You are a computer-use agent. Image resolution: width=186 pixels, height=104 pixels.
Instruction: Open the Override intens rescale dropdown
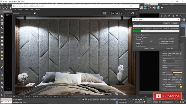click(x=176, y=77)
